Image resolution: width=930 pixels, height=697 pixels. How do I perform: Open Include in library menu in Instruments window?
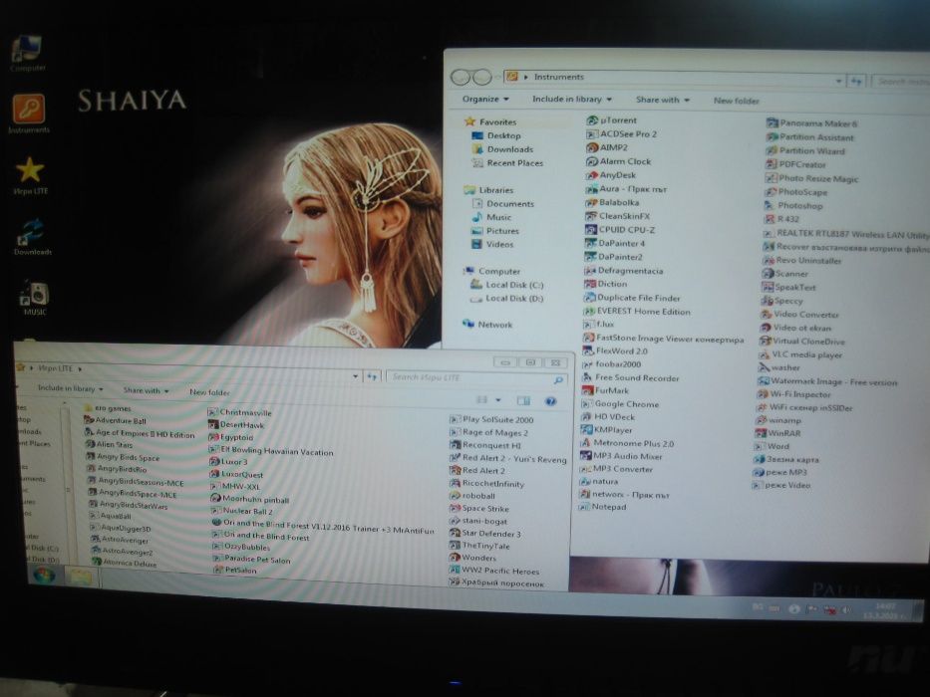pyautogui.click(x=572, y=99)
